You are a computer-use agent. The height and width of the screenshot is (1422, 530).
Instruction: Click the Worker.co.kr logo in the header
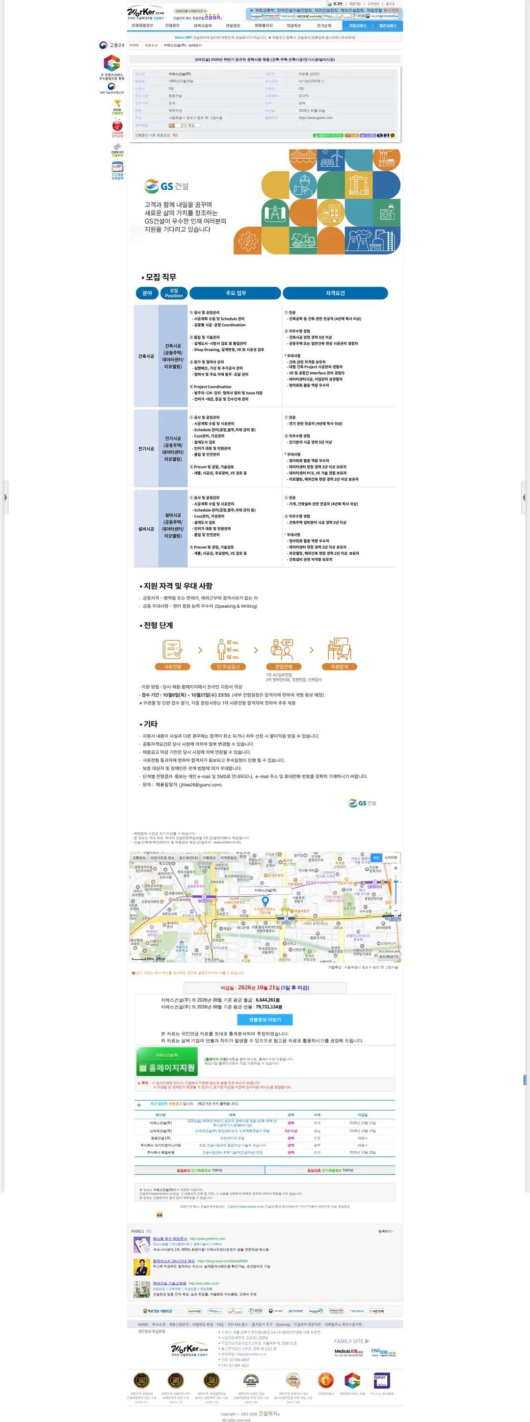point(146,13)
